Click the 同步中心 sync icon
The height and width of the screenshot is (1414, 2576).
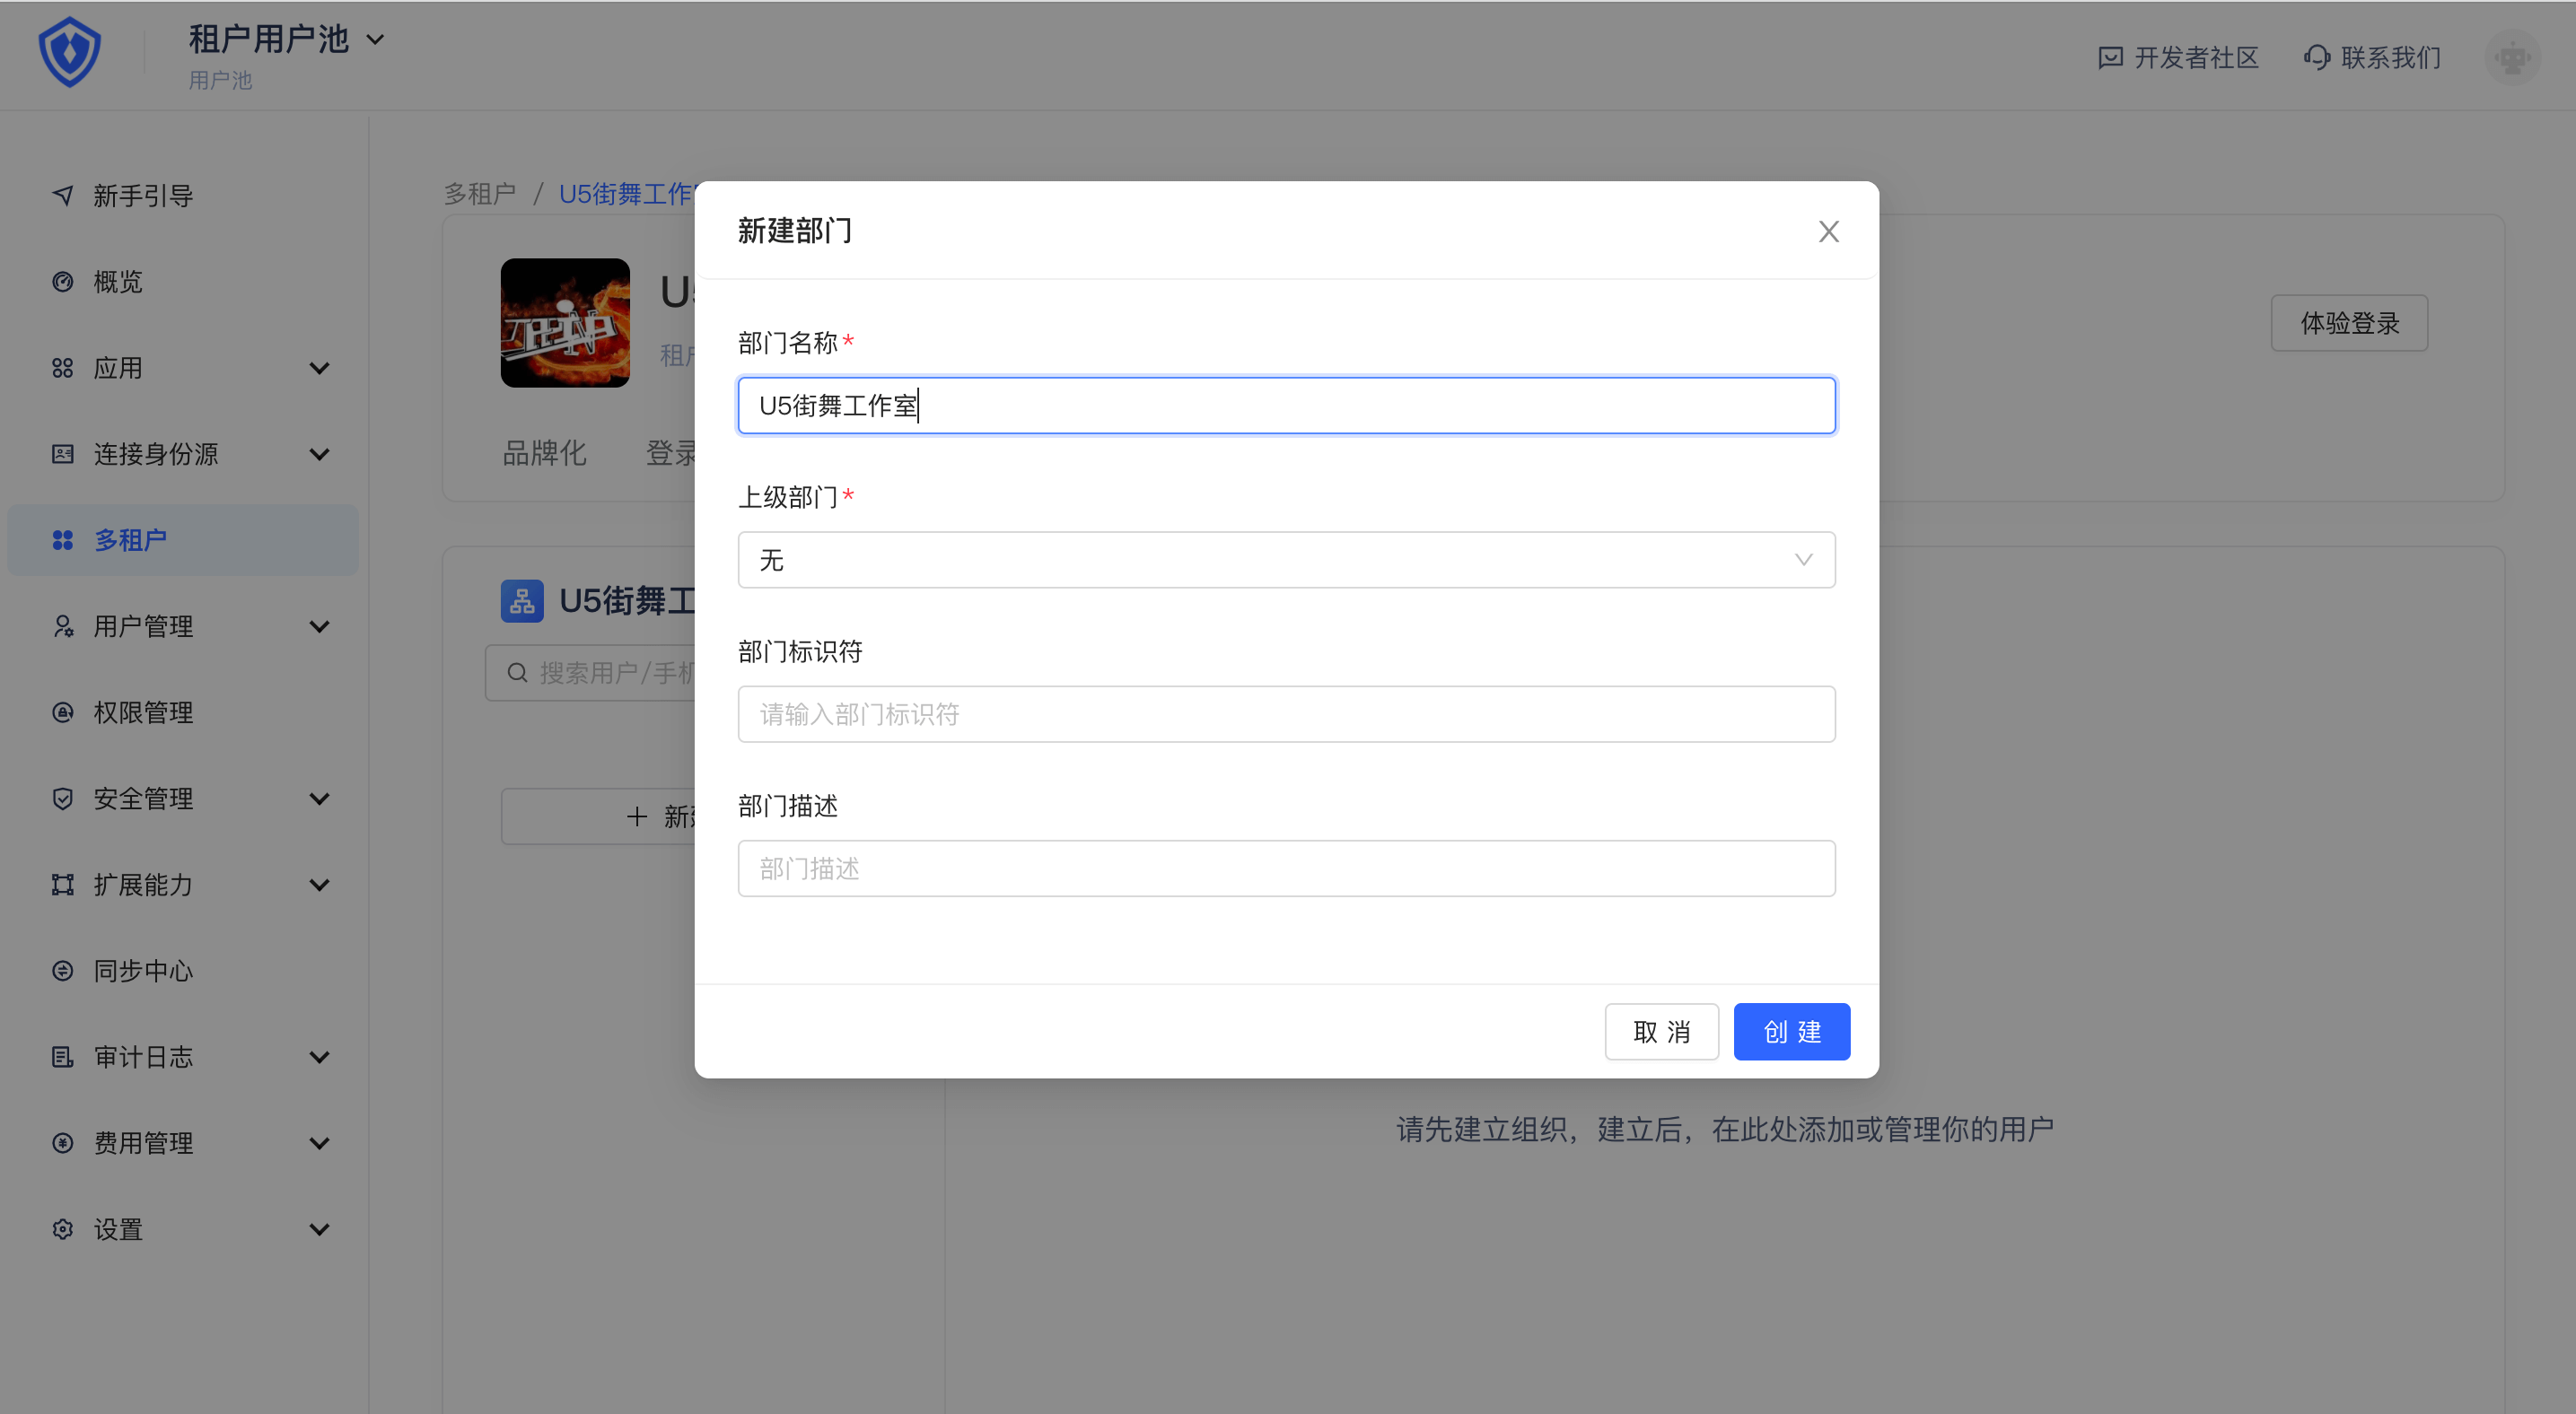pyautogui.click(x=63, y=970)
